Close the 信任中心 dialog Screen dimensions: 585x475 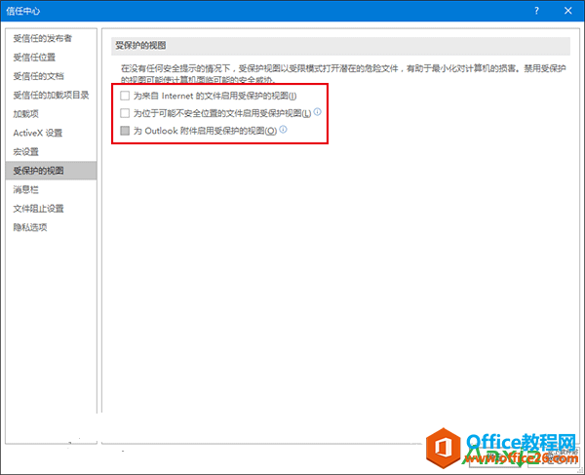point(567,11)
